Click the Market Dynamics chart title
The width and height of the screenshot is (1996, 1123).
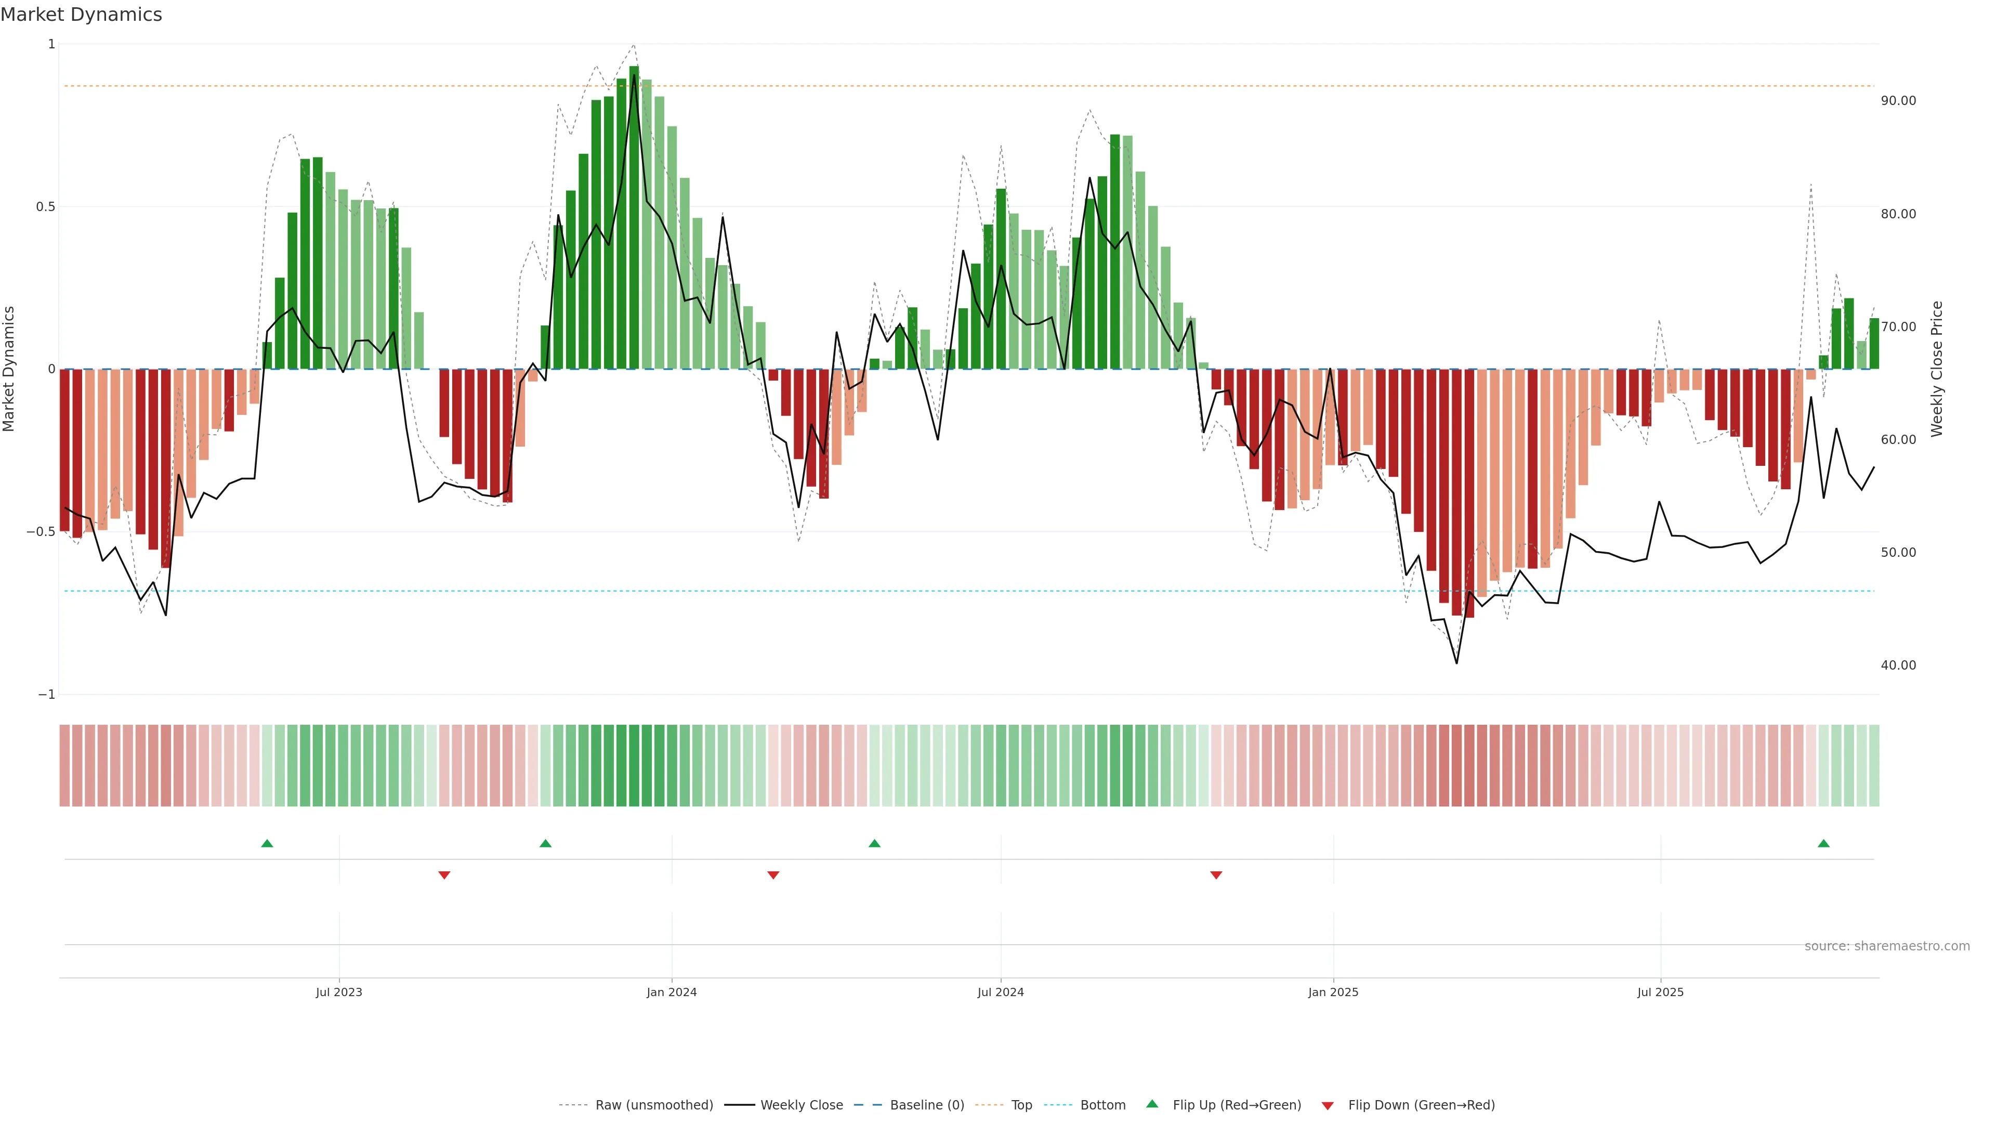pos(82,15)
